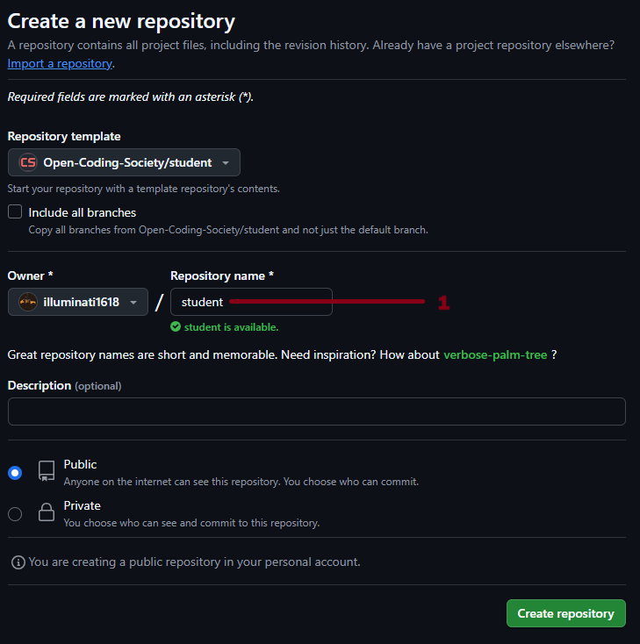640x644 pixels.
Task: Enable the Include all branches checkbox
Action: coord(15,212)
